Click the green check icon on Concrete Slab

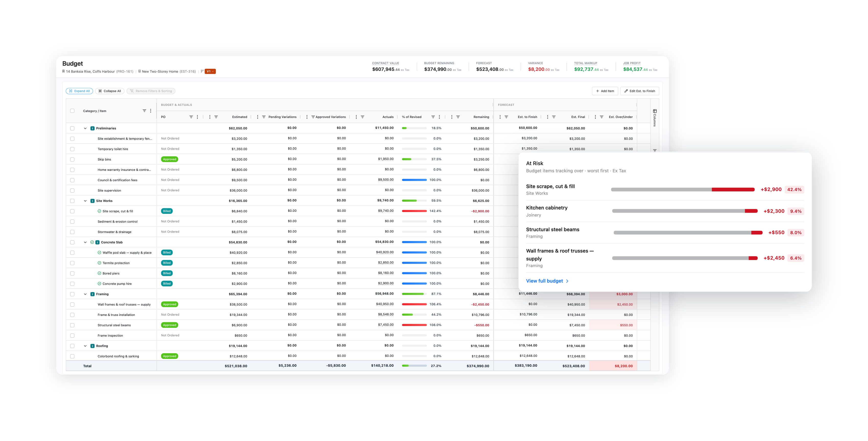coord(92,242)
